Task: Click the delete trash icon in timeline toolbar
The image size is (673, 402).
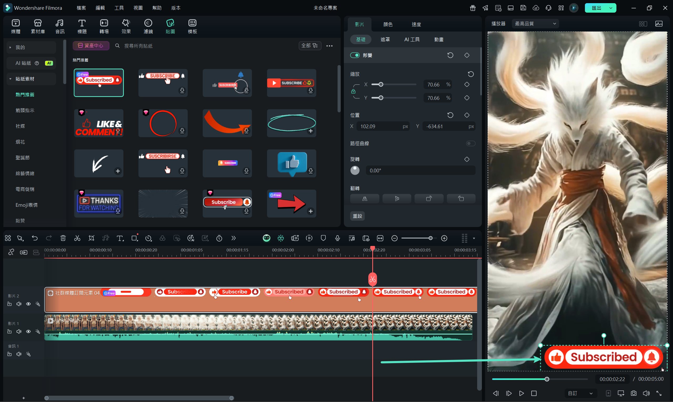Action: coord(63,238)
